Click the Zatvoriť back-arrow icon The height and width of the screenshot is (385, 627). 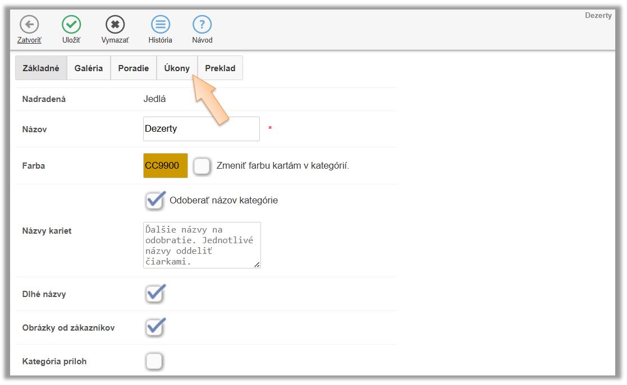(29, 25)
